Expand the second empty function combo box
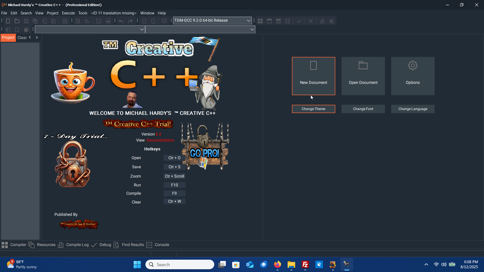484x272 pixels. (x=252, y=29)
